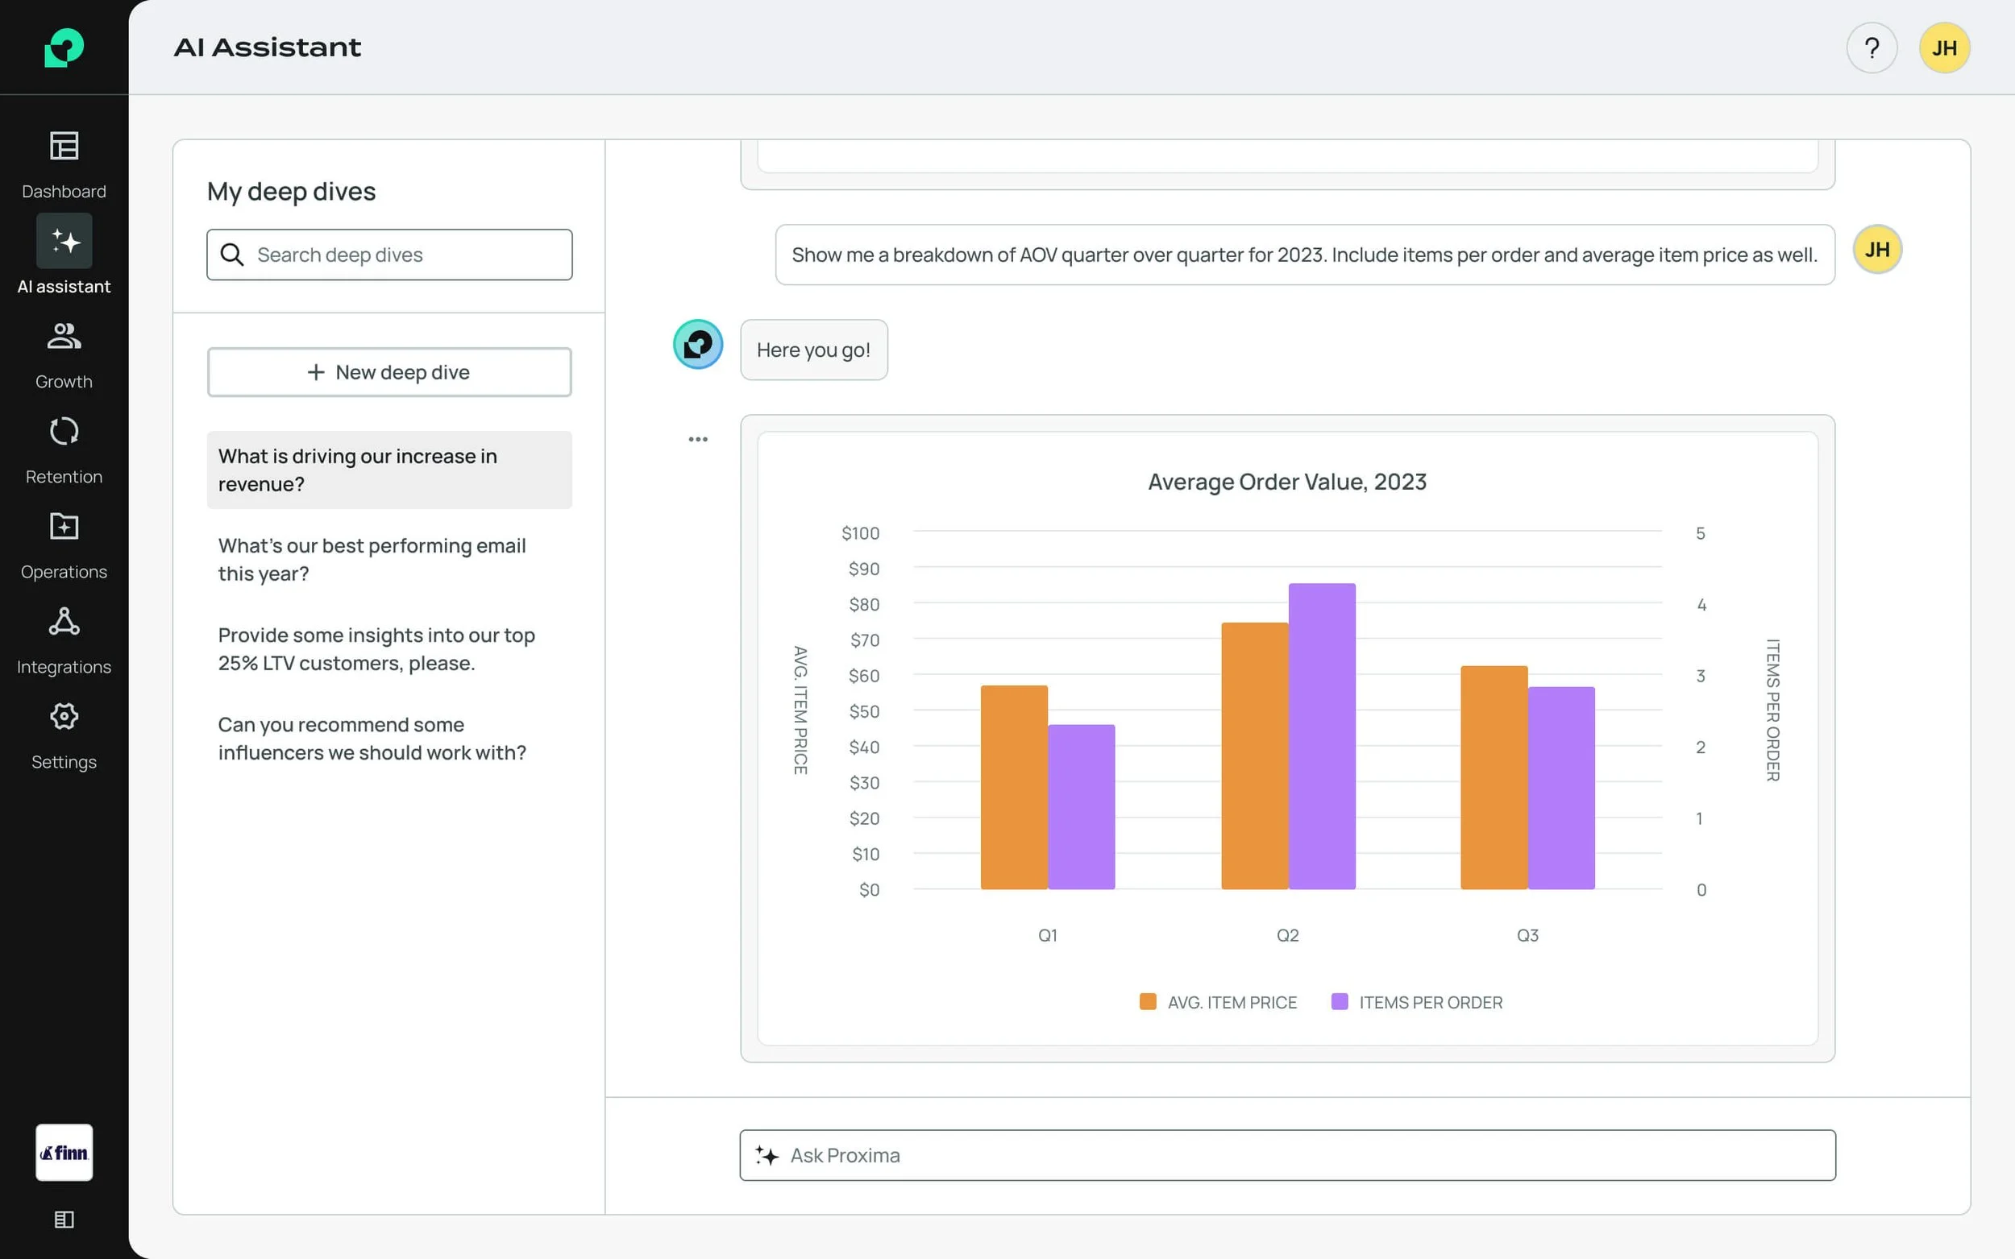Click the Proxima logo at top left
2015x1259 pixels.
(x=64, y=48)
